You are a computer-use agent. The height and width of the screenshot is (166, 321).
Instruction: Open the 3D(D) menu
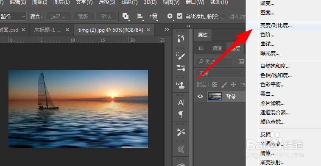150,3
